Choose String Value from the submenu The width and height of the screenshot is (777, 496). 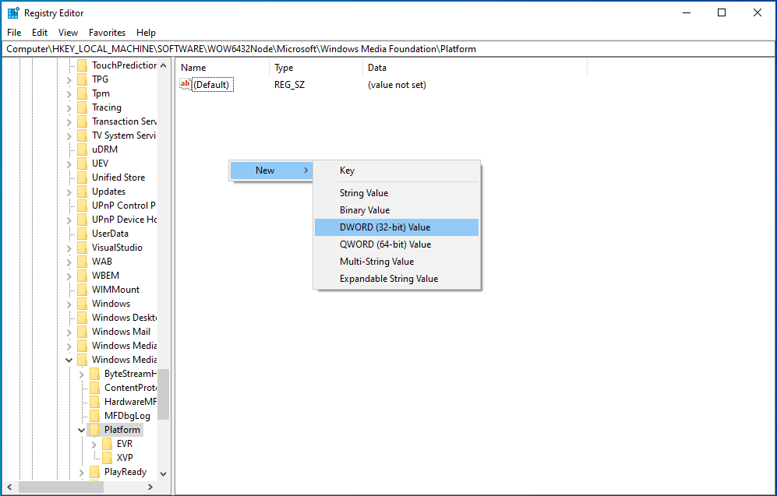click(x=397, y=193)
